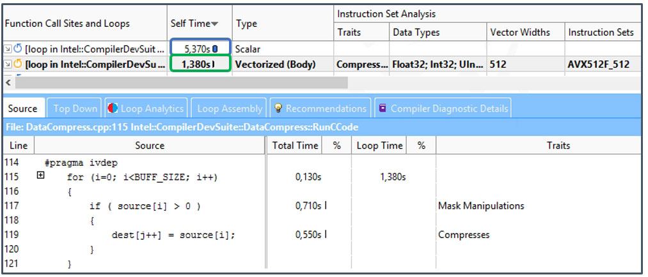Expand the scalar loop row arrow
The image size is (648, 277).
(8, 50)
